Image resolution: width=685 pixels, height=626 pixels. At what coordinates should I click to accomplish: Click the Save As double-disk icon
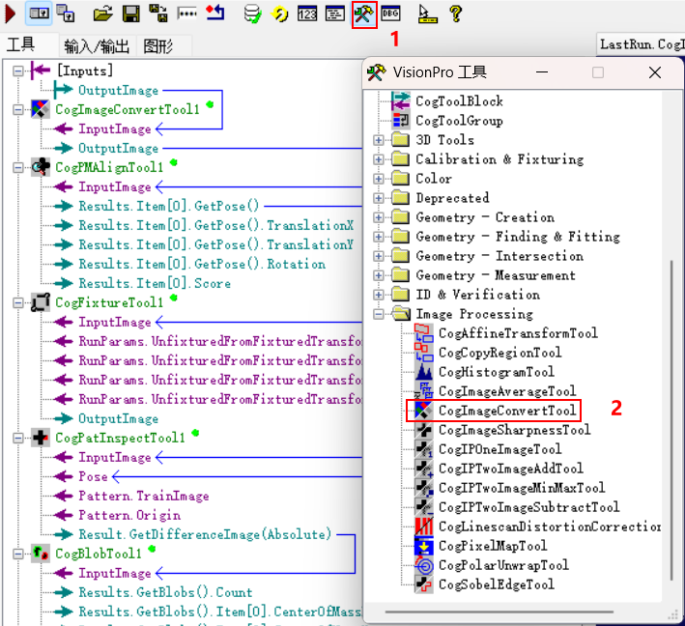(158, 14)
